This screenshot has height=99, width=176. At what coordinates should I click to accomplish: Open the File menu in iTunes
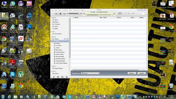coord(52,10)
